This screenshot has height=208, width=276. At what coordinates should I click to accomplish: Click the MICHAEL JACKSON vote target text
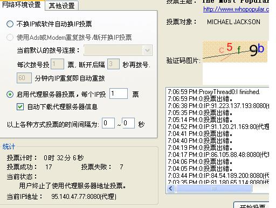pos(233,22)
